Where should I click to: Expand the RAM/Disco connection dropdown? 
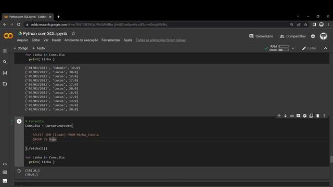[293, 48]
